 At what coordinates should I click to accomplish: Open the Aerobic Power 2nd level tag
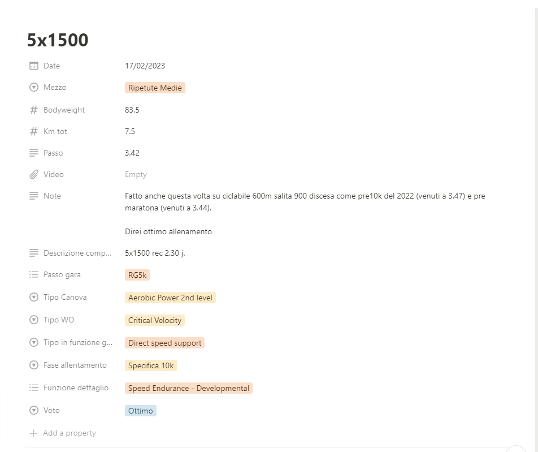170,298
